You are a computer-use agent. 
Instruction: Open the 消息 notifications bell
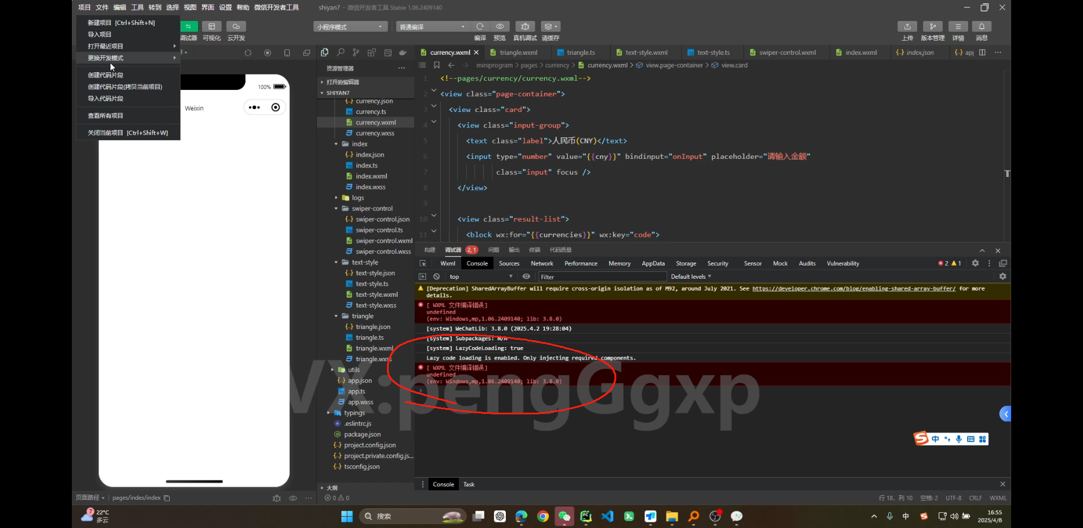click(982, 27)
